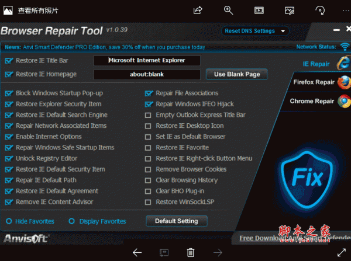
Task: Check Restore WinSockLSP
Action: pos(148,202)
